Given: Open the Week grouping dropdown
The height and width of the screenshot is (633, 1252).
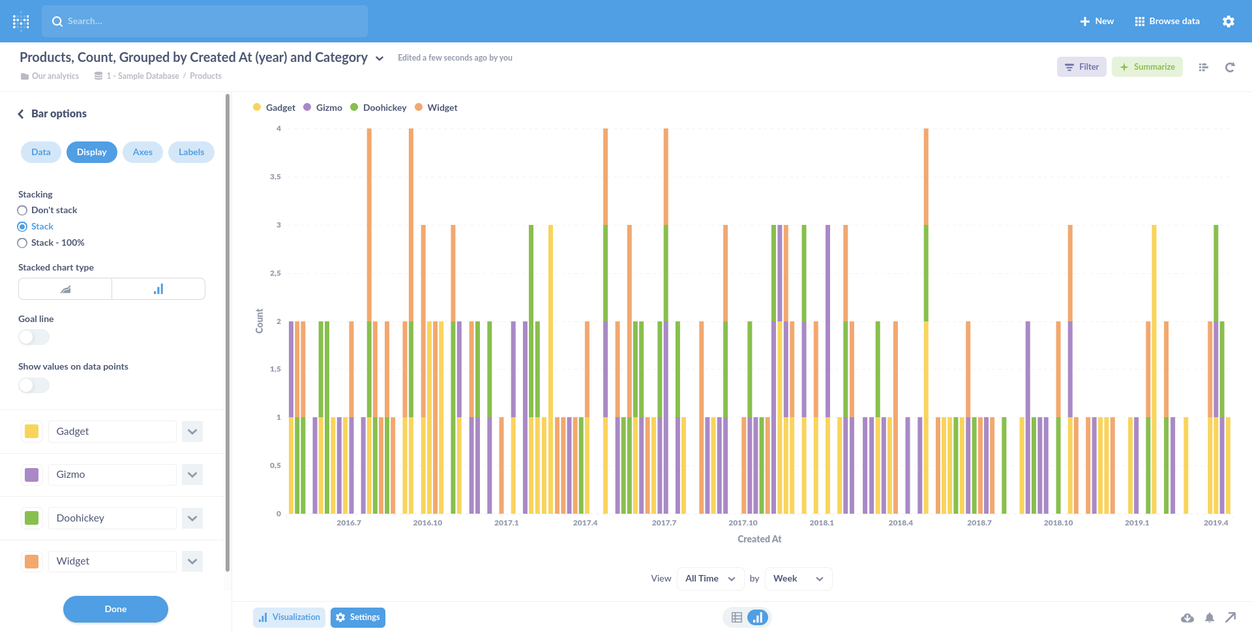Looking at the screenshot, I should [797, 578].
